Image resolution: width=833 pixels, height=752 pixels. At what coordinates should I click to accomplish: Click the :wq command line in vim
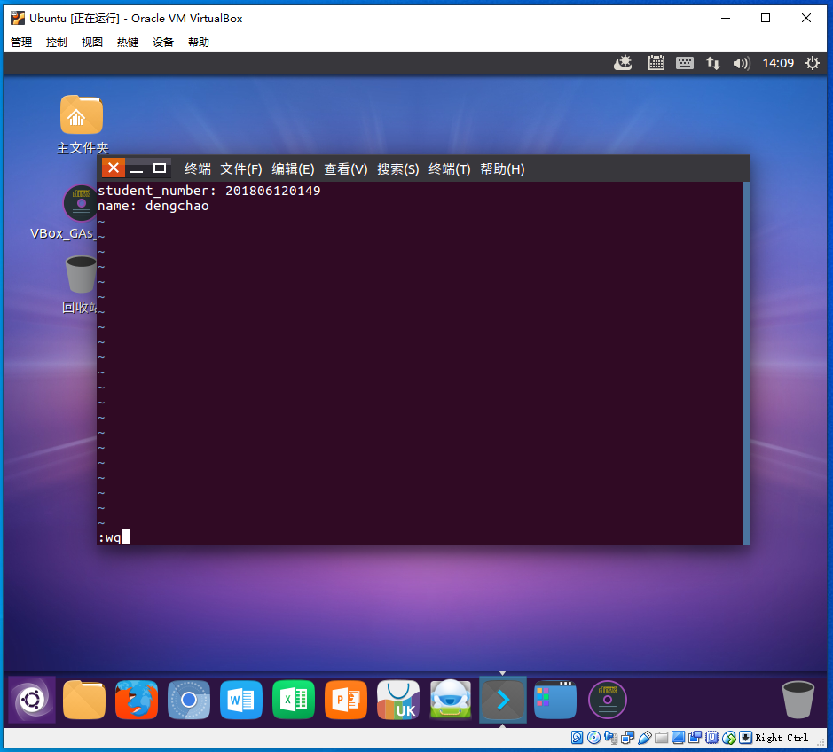pyautogui.click(x=114, y=537)
